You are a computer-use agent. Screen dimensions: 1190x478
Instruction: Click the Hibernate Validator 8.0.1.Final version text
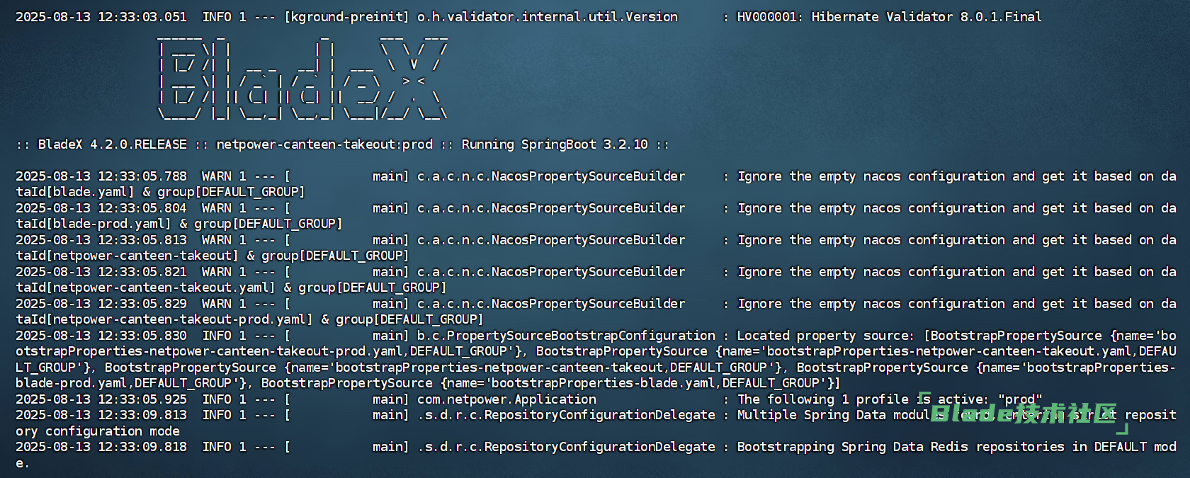926,17
